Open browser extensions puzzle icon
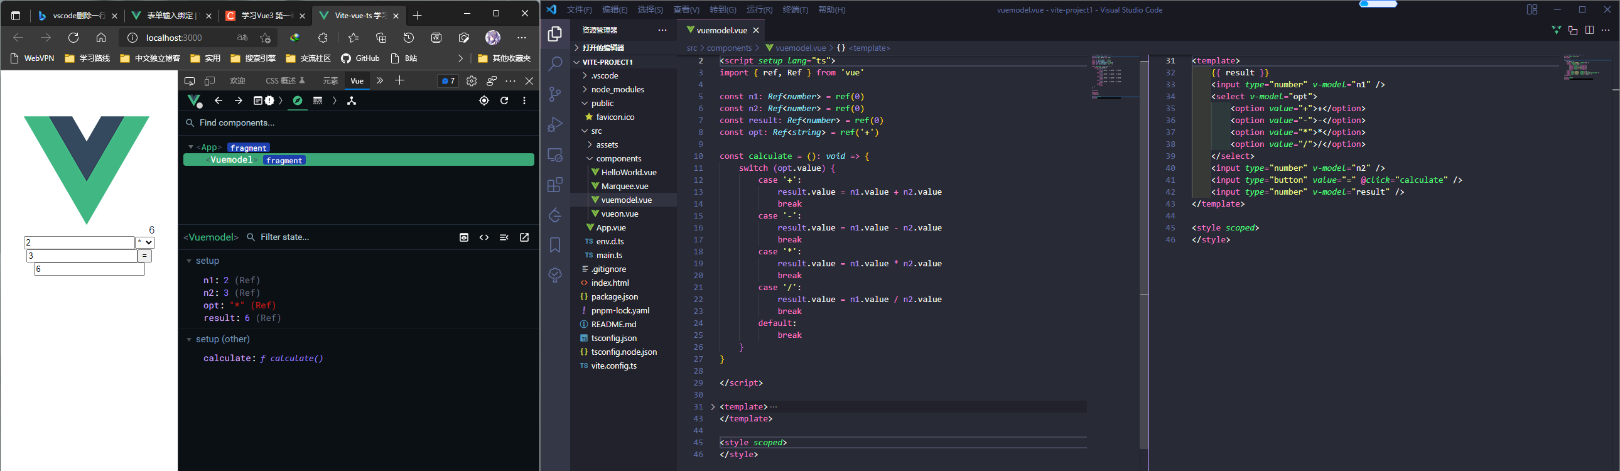Screen dimensions: 1620x471 323,38
